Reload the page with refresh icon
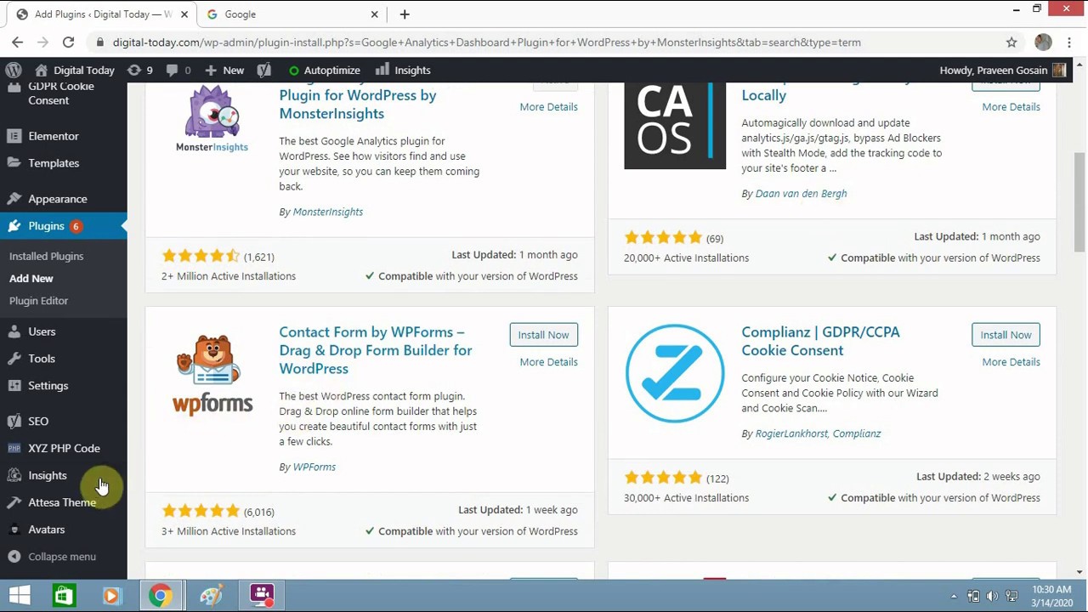 pos(68,42)
